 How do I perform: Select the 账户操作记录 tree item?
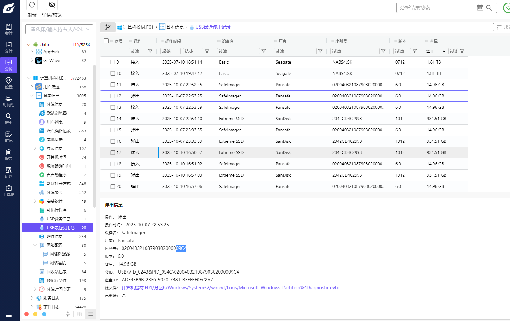[x=59, y=131]
